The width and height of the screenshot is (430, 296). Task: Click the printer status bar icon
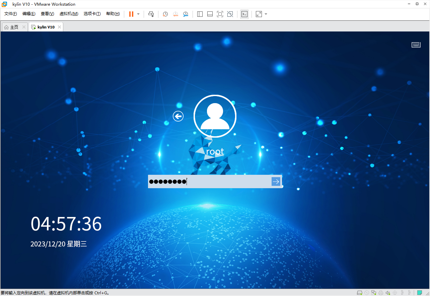(x=381, y=293)
